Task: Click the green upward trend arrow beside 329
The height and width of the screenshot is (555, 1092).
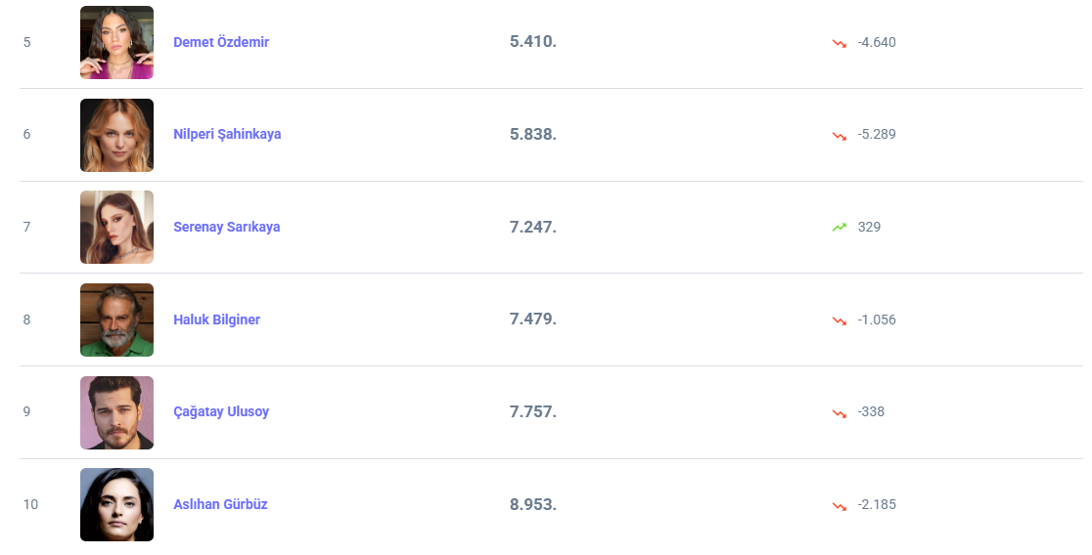Action: coord(839,228)
